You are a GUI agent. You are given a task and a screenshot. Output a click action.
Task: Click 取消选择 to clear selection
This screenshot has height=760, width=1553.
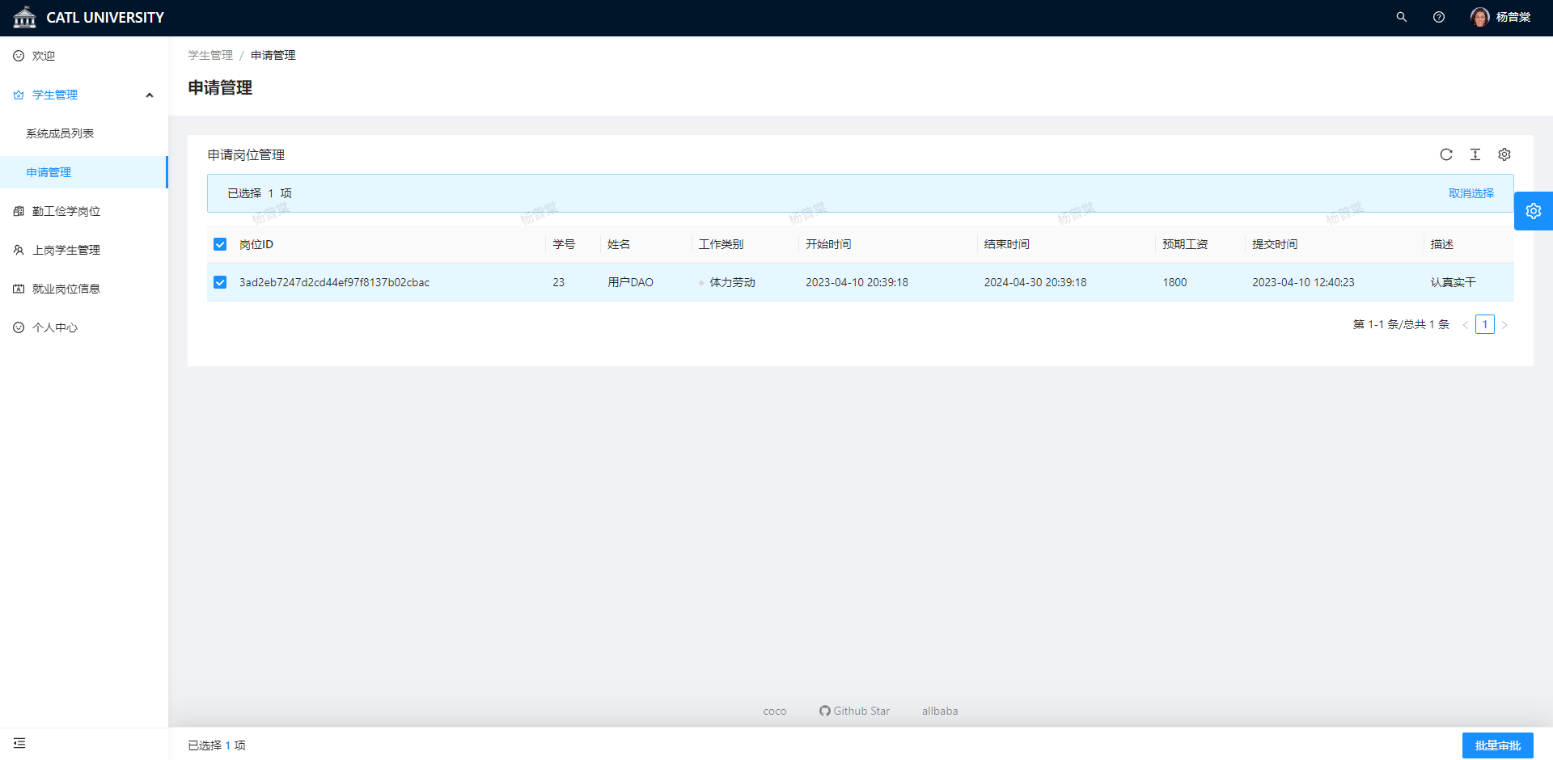pyautogui.click(x=1471, y=193)
